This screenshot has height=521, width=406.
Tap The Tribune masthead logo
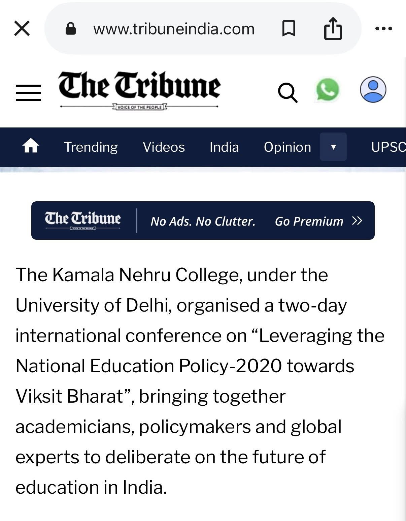[x=139, y=89]
